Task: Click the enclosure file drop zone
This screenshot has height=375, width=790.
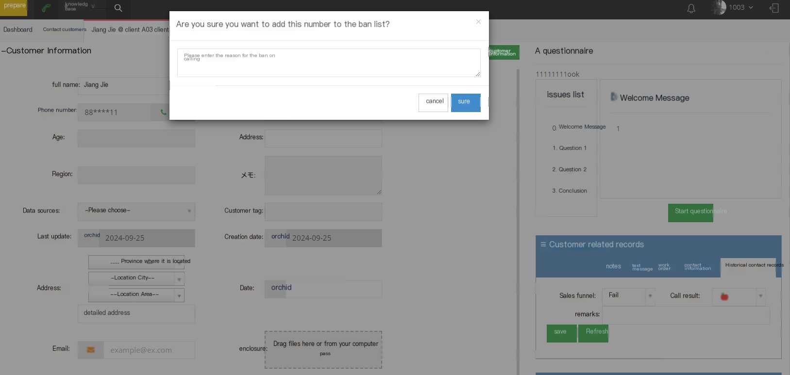Action: click(x=323, y=350)
